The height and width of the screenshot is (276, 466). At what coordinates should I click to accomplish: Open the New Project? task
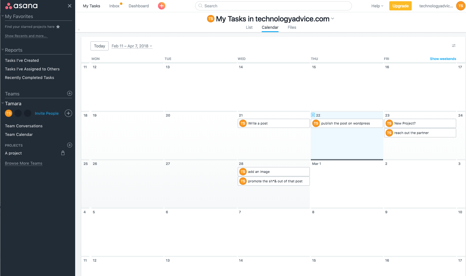click(420, 123)
